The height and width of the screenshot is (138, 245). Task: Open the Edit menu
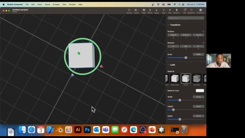(x=33, y=4)
